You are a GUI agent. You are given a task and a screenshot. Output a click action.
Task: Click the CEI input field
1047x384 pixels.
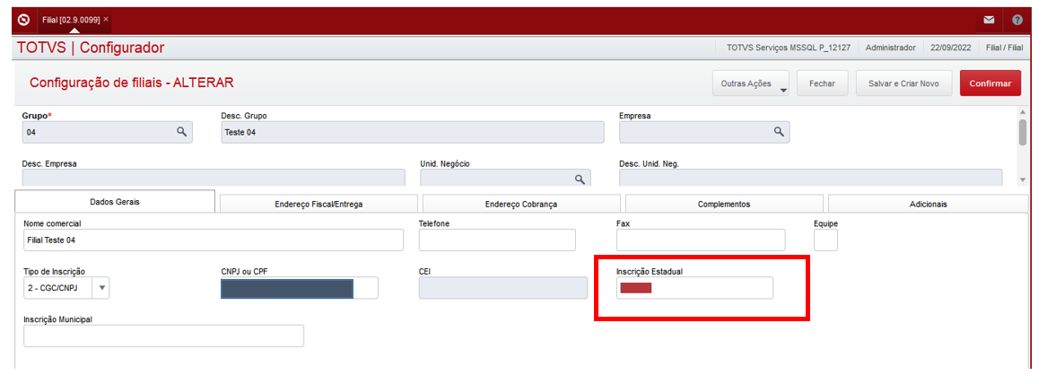pos(502,288)
